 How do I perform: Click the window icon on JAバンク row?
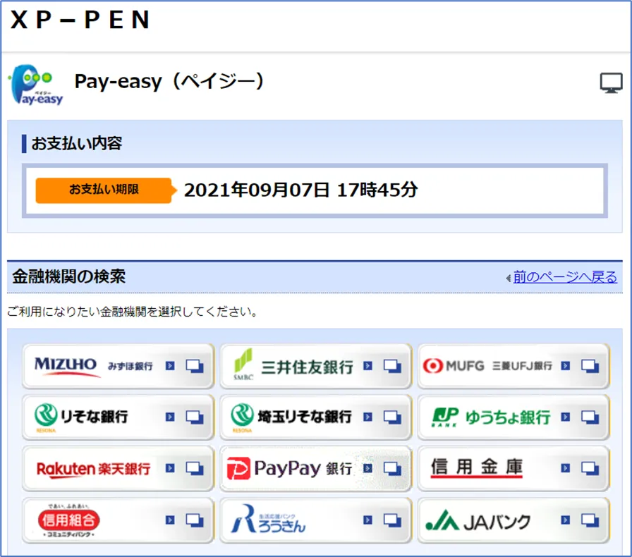coord(590,520)
